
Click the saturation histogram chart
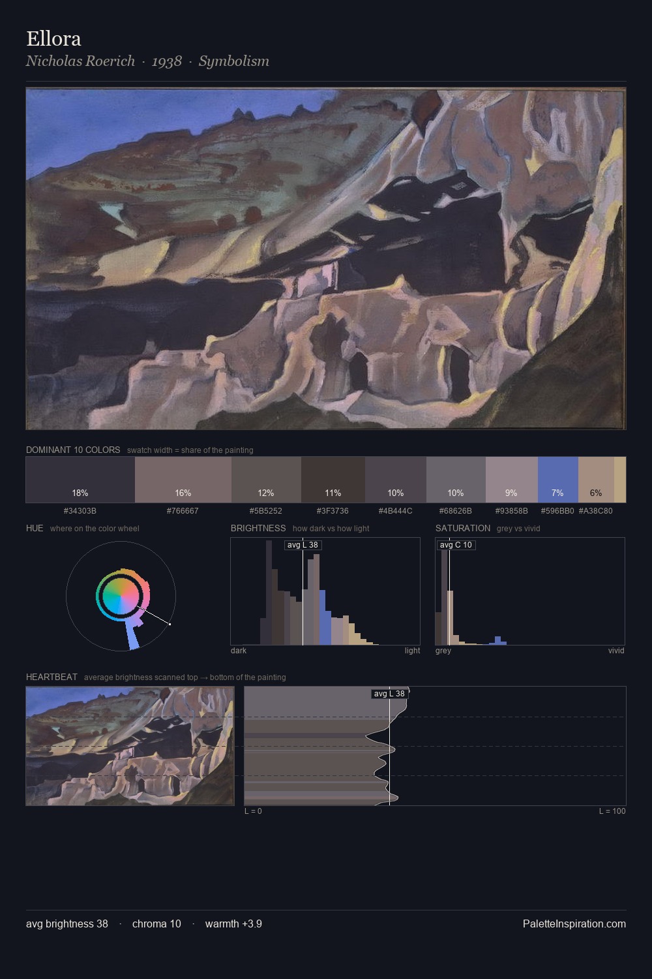coord(530,591)
